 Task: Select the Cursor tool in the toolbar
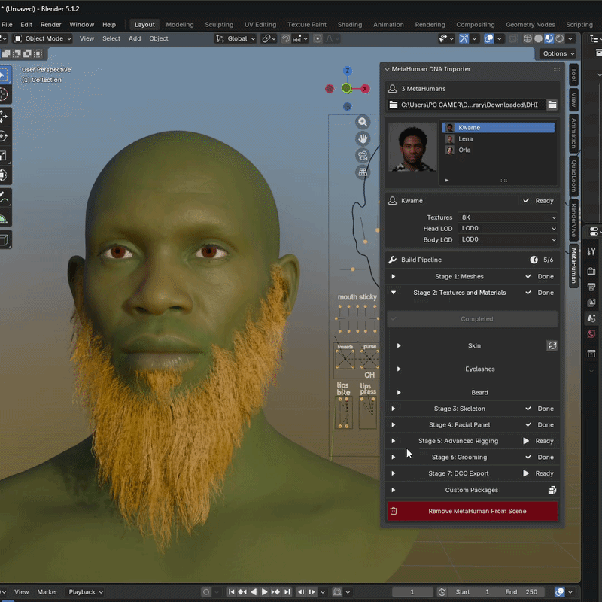(x=4, y=95)
